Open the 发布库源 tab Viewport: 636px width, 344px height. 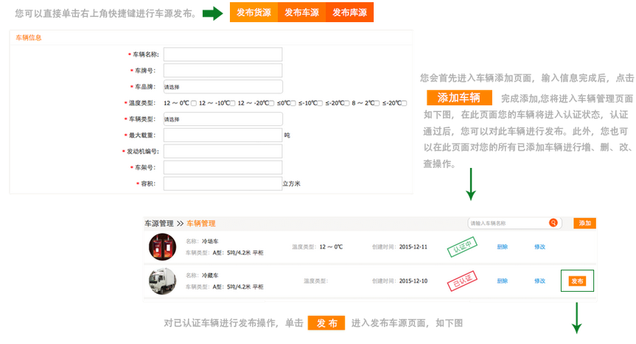tap(350, 13)
